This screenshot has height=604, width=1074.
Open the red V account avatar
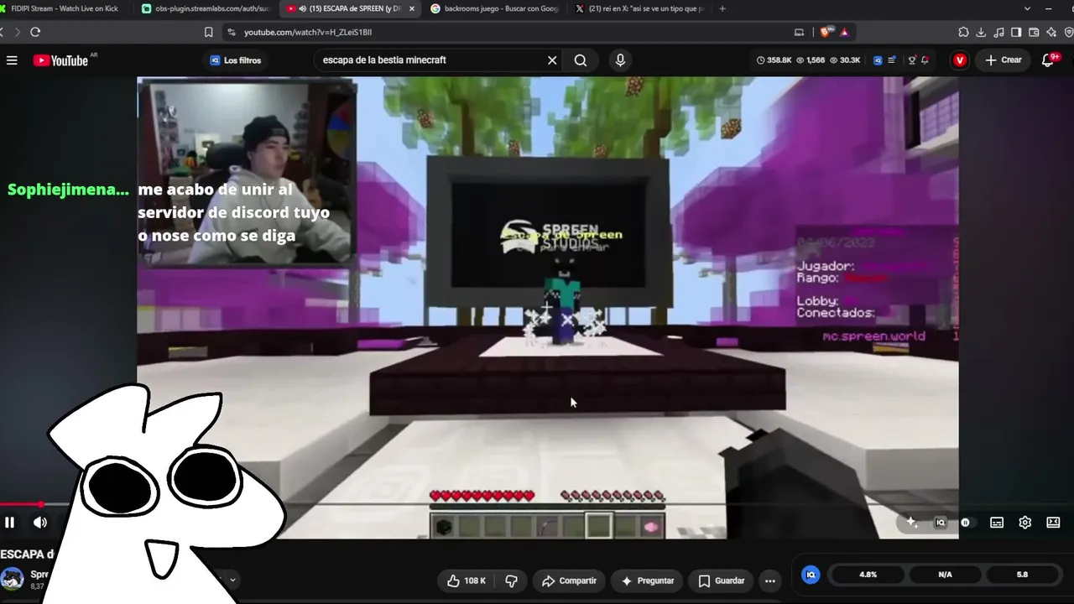960,60
